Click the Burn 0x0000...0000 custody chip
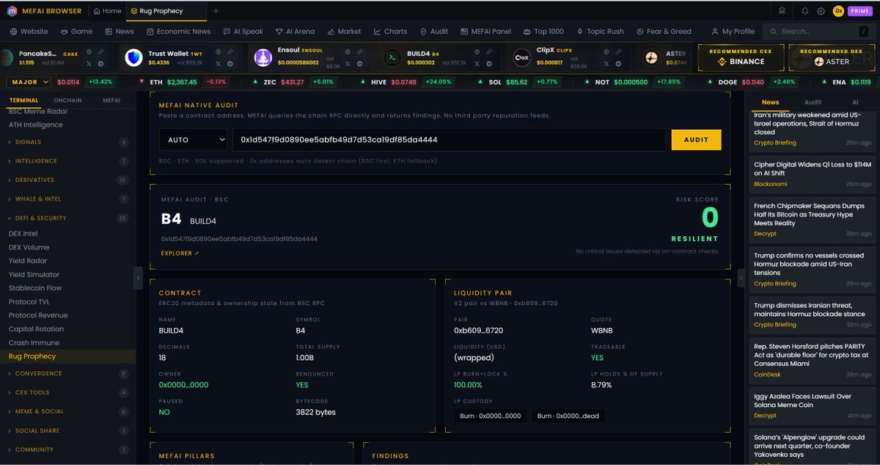Viewport: 880px width, 465px height. tap(490, 416)
